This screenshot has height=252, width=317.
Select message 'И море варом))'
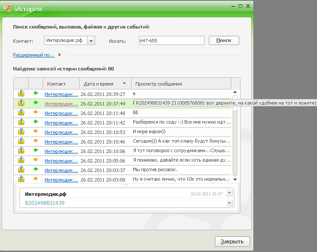(149, 131)
